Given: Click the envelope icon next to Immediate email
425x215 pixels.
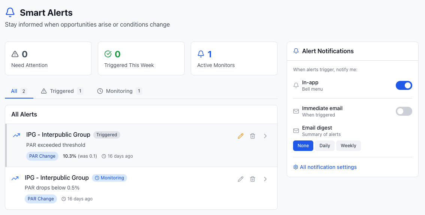Looking at the screenshot, I should 296,111.
